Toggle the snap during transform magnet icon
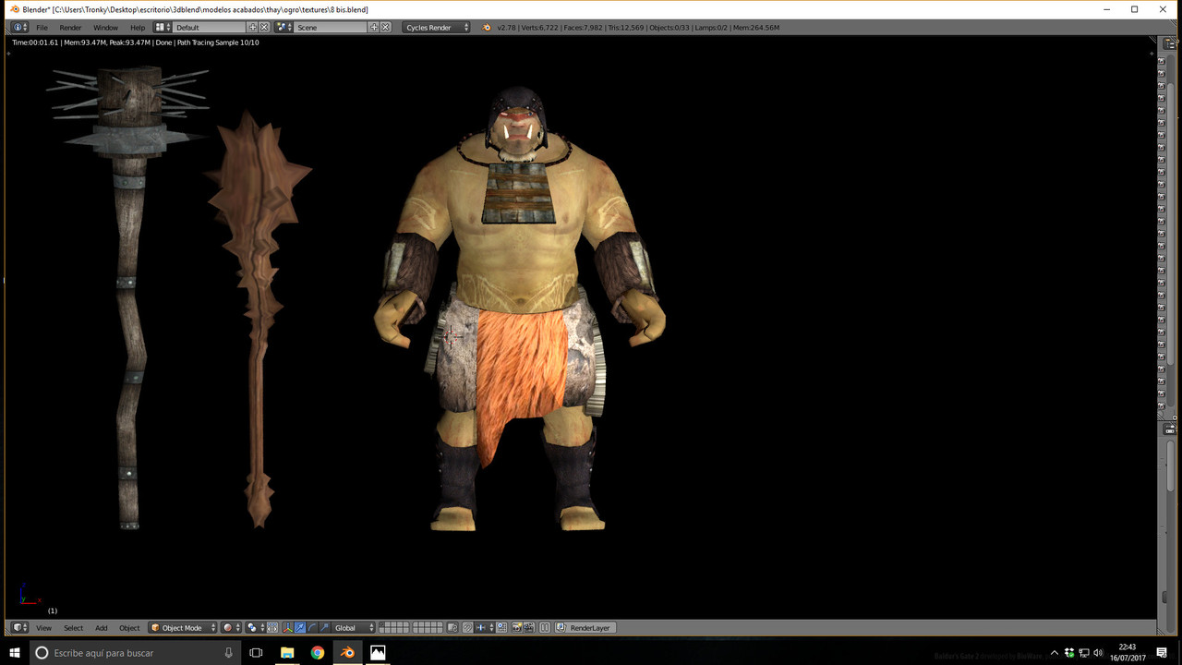The image size is (1182, 665). pos(467,628)
